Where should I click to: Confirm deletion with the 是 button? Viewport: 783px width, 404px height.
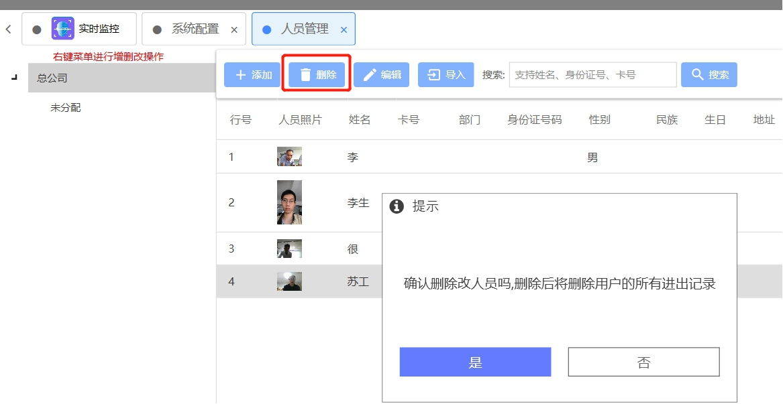(475, 362)
